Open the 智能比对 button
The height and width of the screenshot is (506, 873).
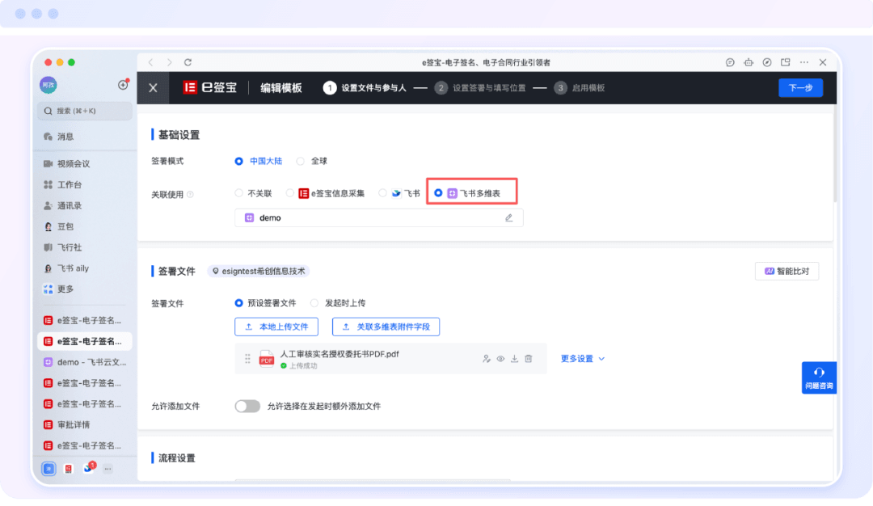click(x=787, y=271)
